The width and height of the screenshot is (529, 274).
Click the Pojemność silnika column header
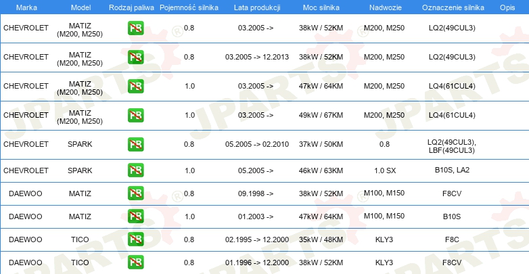pos(189,7)
